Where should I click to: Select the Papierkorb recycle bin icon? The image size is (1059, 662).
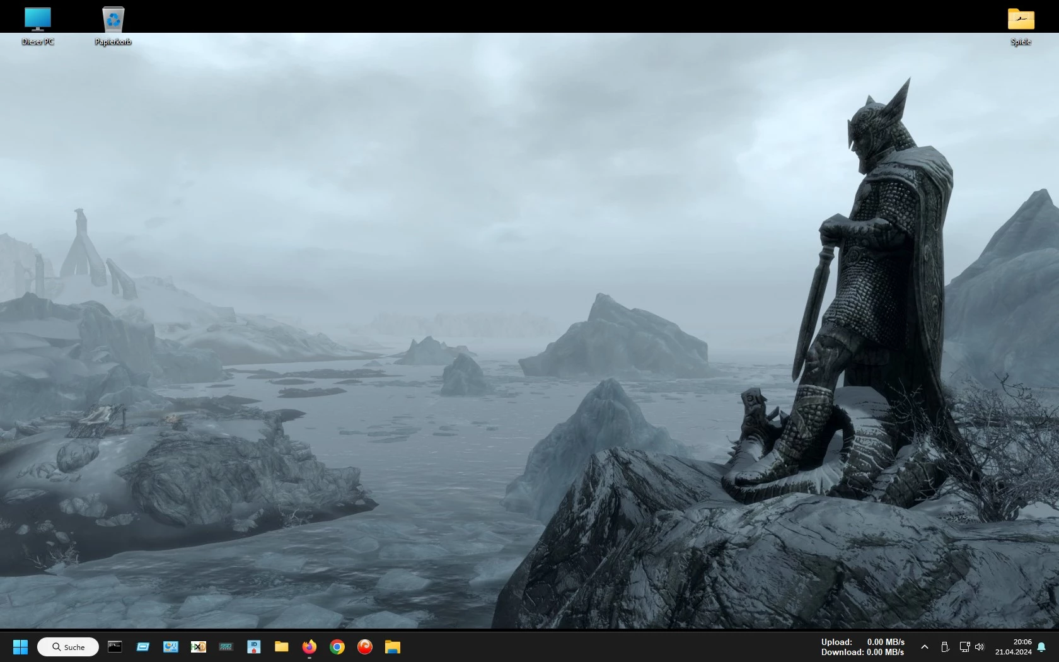click(x=113, y=26)
